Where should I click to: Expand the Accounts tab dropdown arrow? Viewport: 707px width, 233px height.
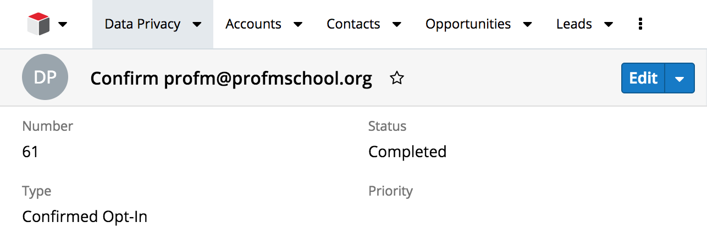[298, 24]
